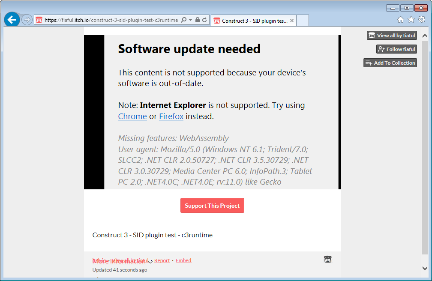Screen dimensions: 432x281
Task: Click the "Missing features: WebAssembly" line
Action: pos(173,138)
